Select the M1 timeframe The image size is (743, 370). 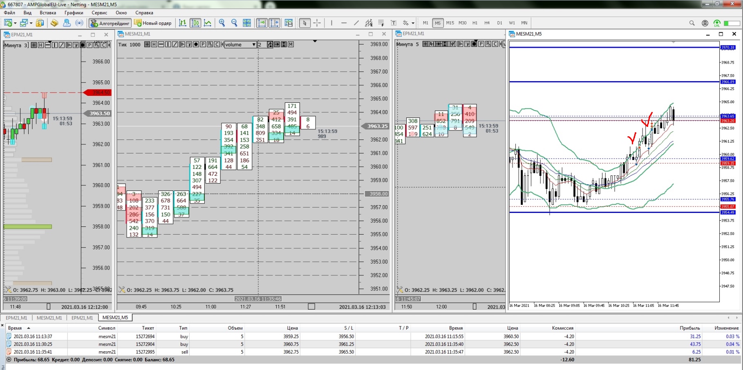pos(425,23)
